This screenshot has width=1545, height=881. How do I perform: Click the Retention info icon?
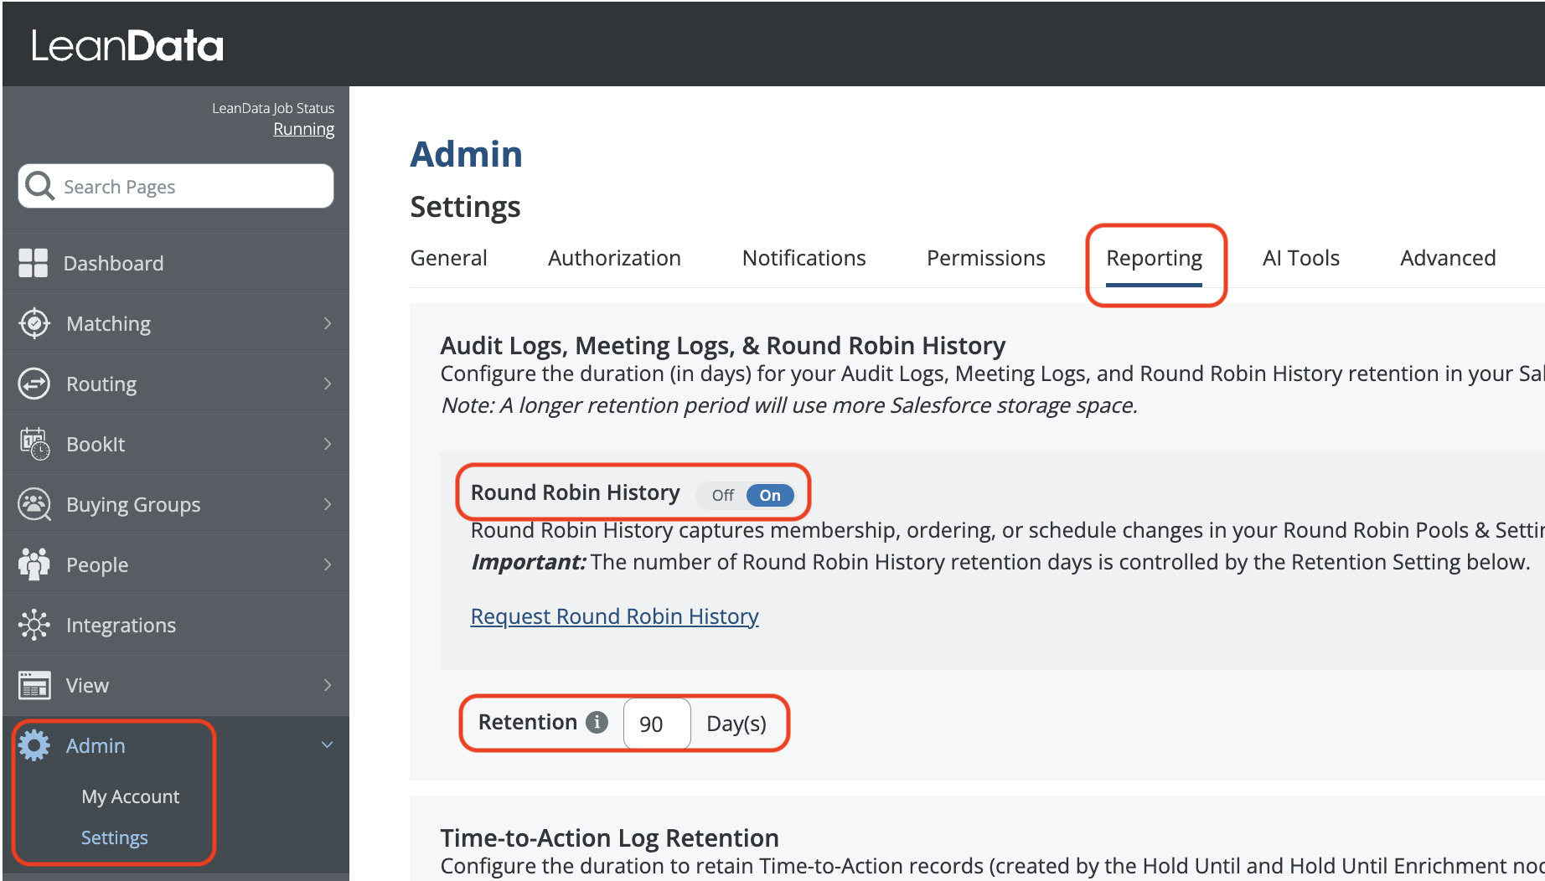[597, 722]
